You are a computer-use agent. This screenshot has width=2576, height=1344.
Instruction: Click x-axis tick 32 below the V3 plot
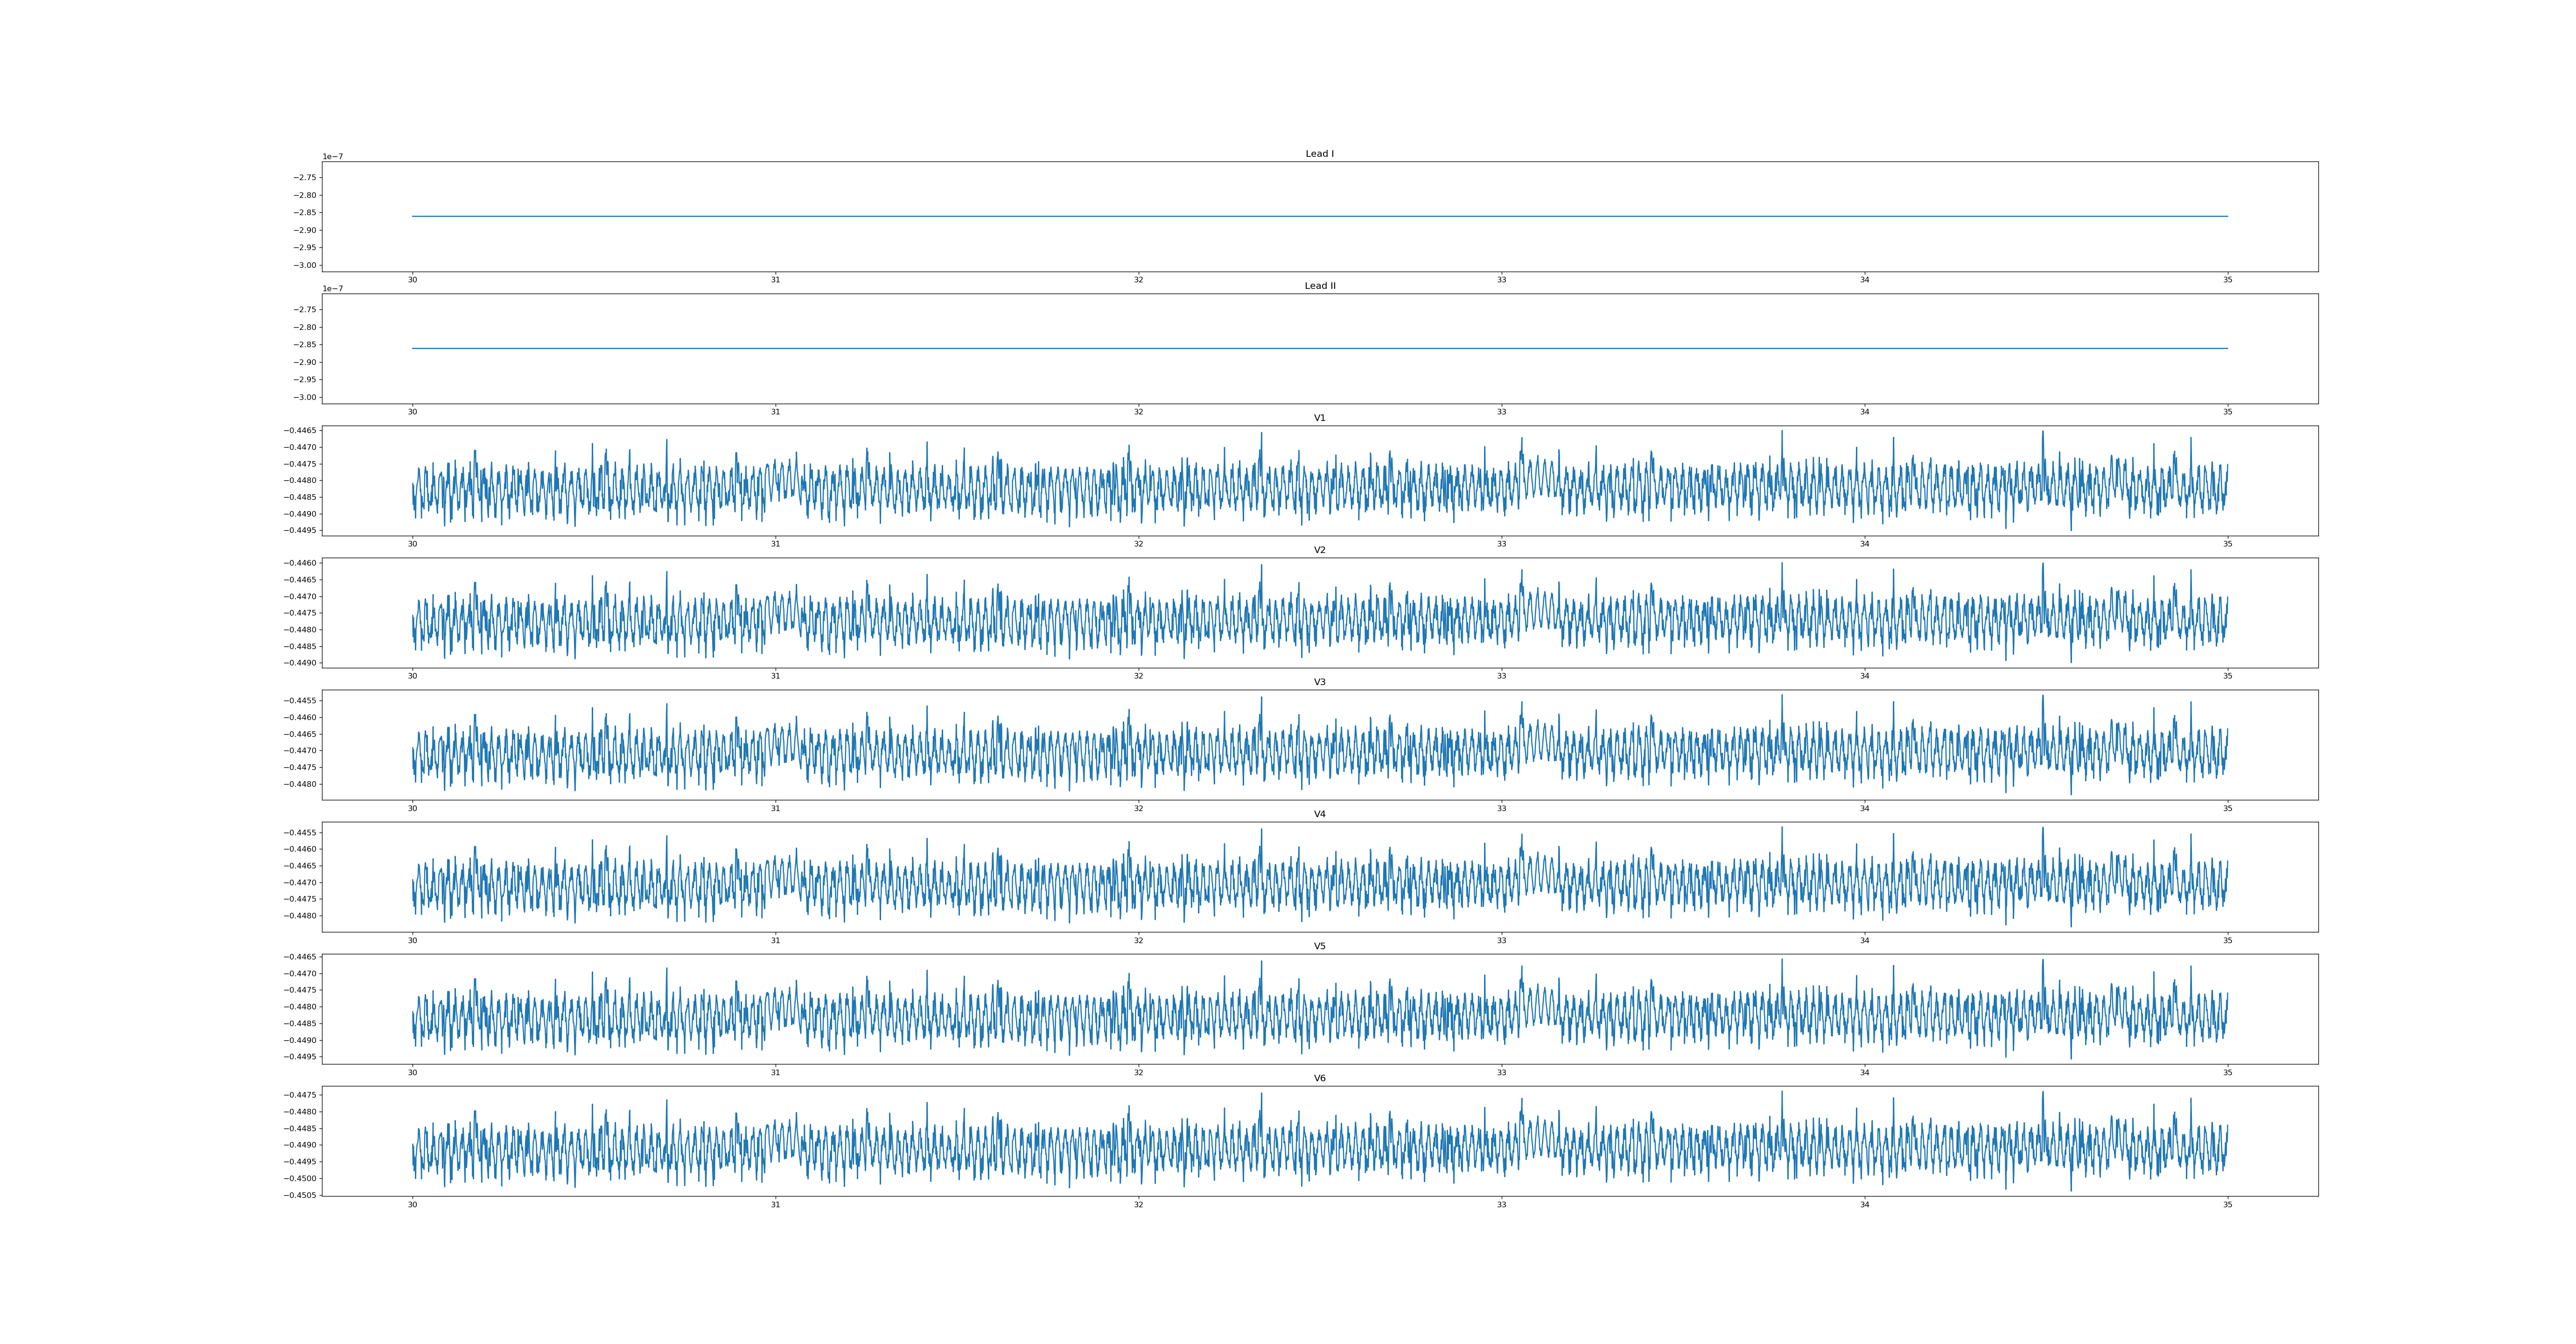[x=1138, y=808]
